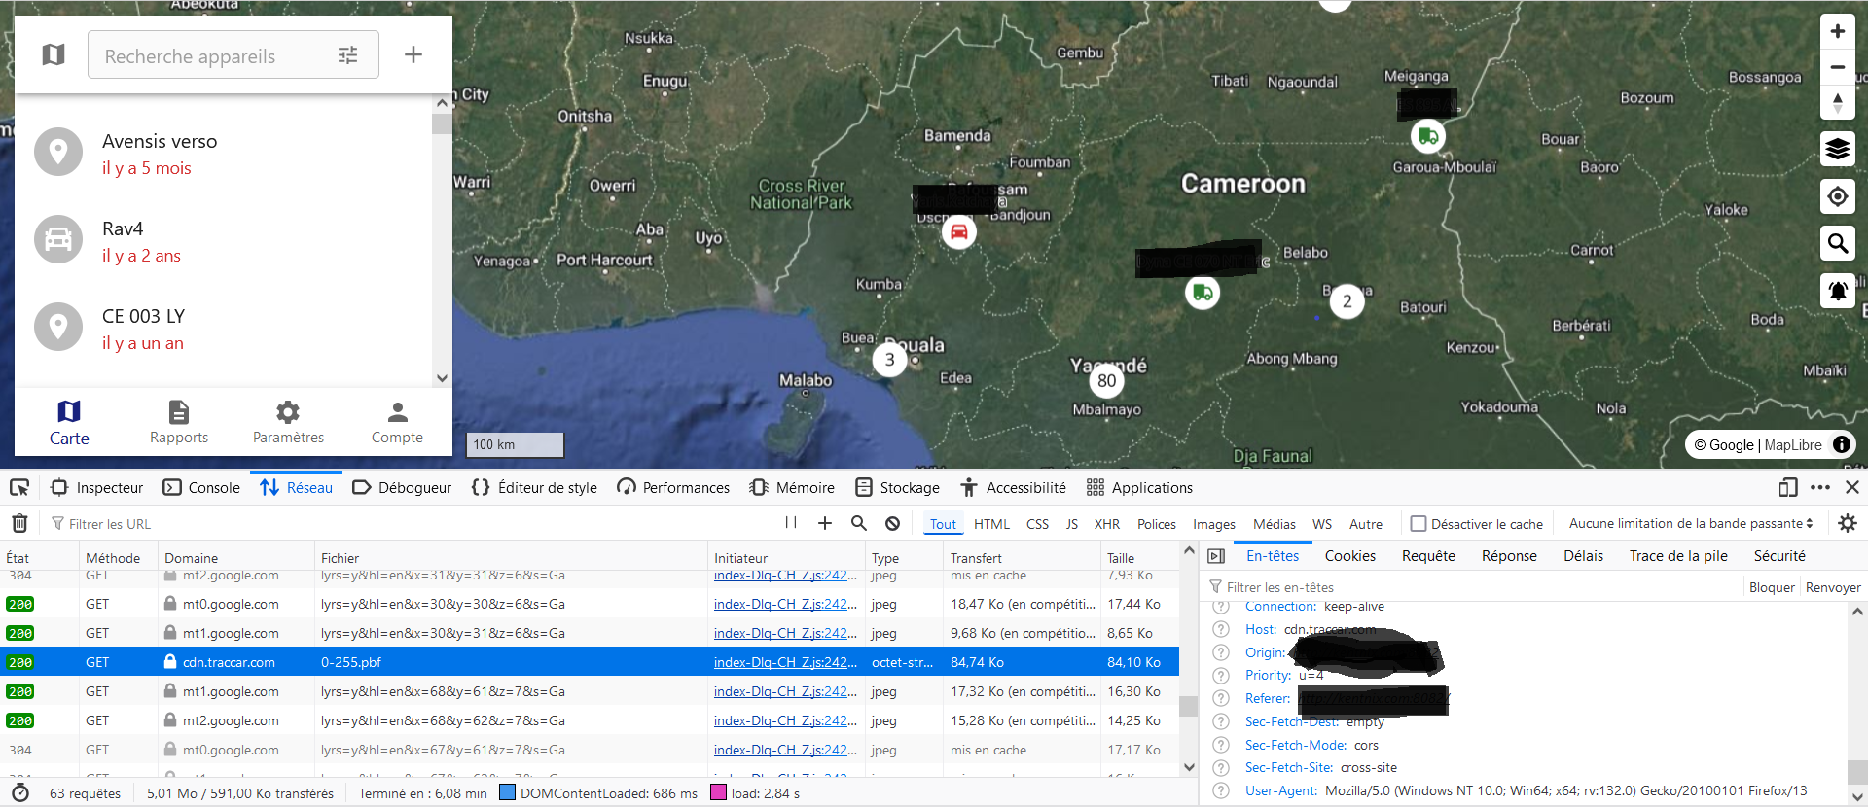Image resolution: width=1868 pixels, height=807 pixels.
Task: Open the bandwidth throttling dropdown
Action: tap(1691, 523)
